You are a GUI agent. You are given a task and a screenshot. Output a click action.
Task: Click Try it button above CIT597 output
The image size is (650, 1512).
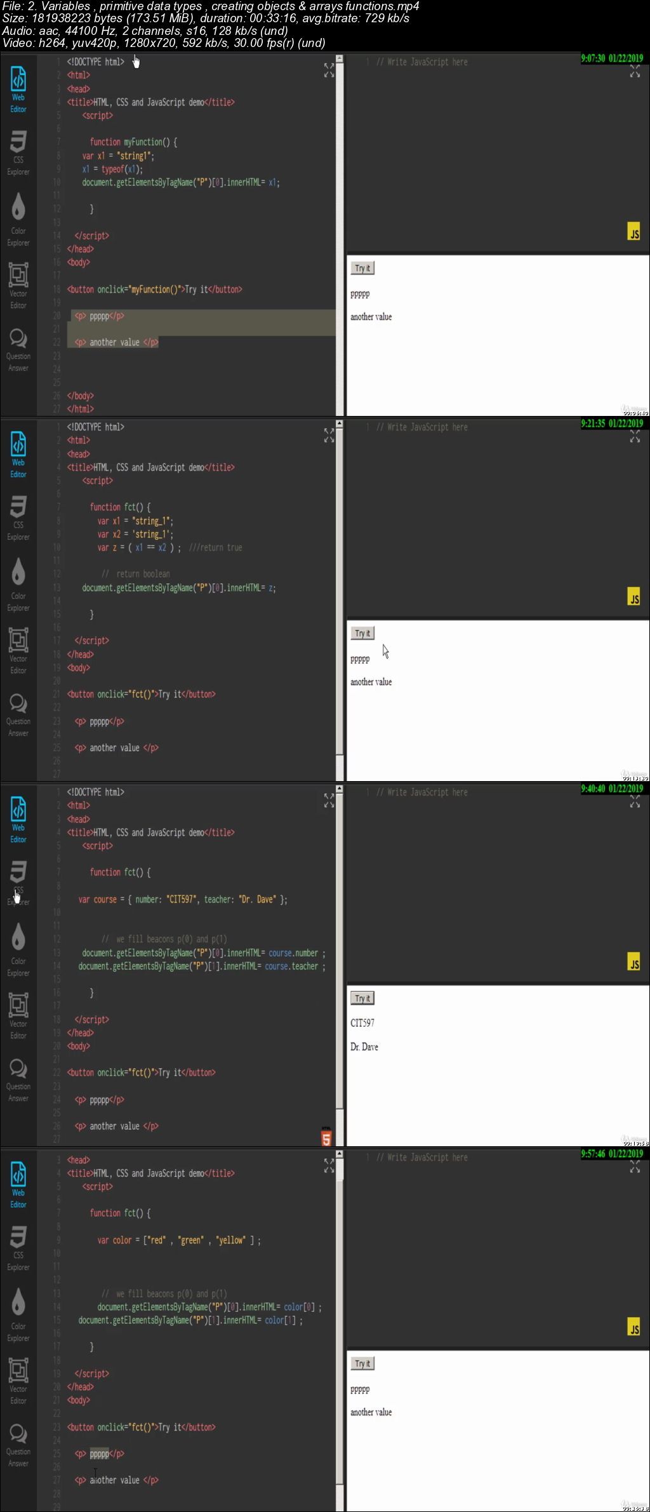pos(362,998)
